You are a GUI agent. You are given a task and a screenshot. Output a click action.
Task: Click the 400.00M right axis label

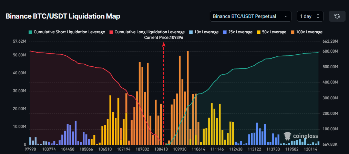click(330, 82)
